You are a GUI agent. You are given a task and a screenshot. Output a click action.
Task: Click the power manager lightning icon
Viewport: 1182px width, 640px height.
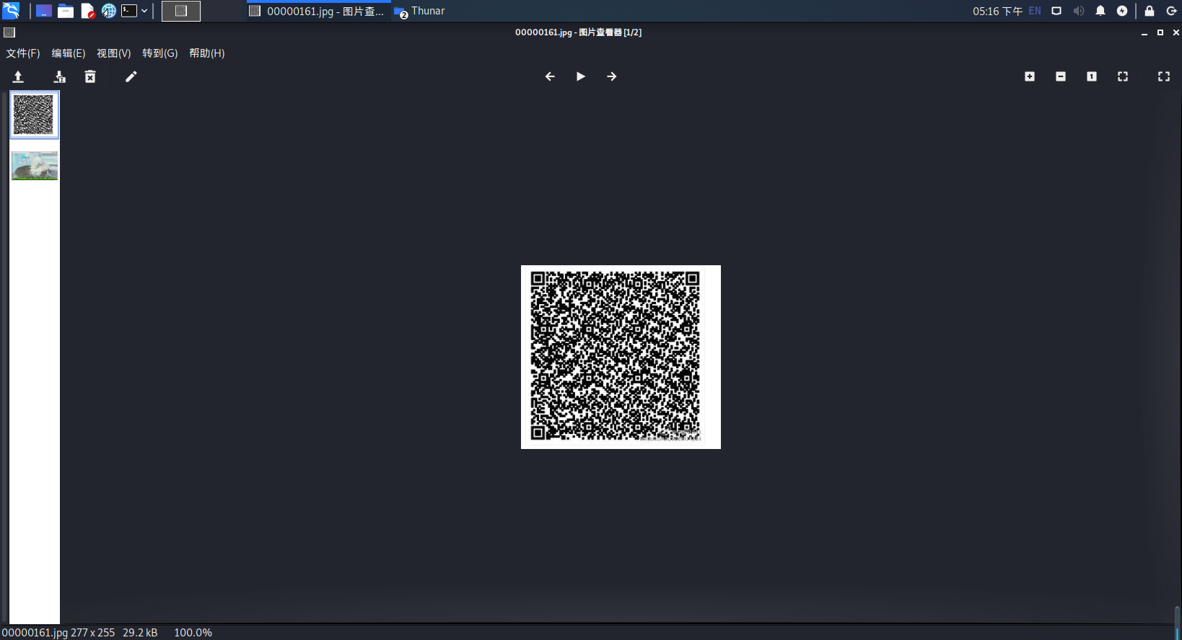[1122, 11]
